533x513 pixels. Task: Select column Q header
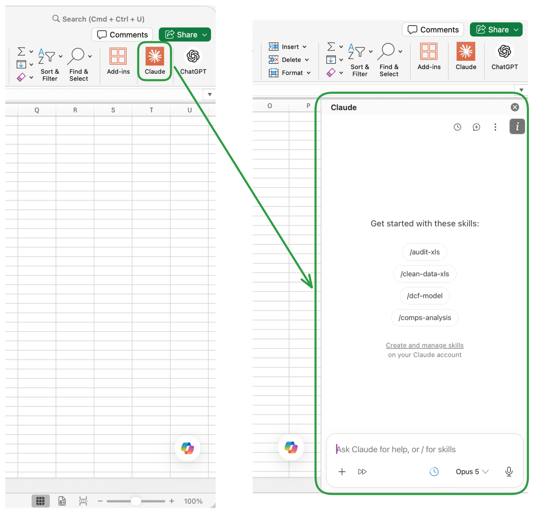(37, 110)
